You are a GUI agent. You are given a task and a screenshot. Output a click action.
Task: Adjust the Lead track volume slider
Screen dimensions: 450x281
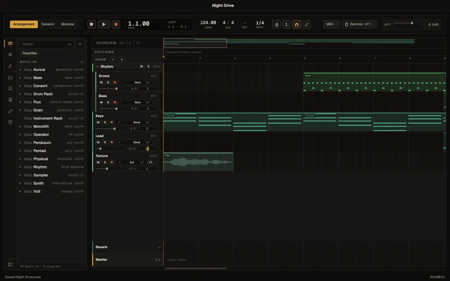(109, 149)
